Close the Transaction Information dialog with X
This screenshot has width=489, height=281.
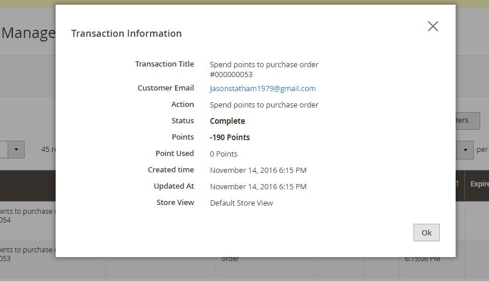tap(433, 26)
